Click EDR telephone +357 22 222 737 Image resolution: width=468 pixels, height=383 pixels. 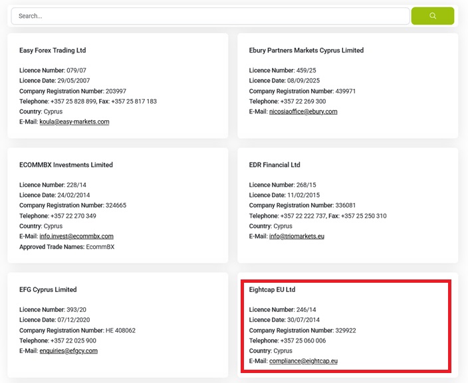(303, 216)
